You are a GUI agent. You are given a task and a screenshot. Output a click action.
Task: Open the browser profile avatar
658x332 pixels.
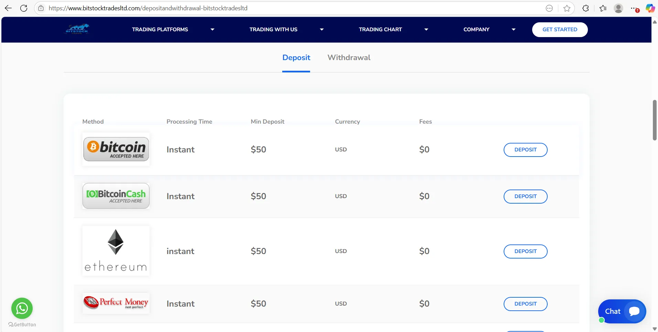coord(618,8)
